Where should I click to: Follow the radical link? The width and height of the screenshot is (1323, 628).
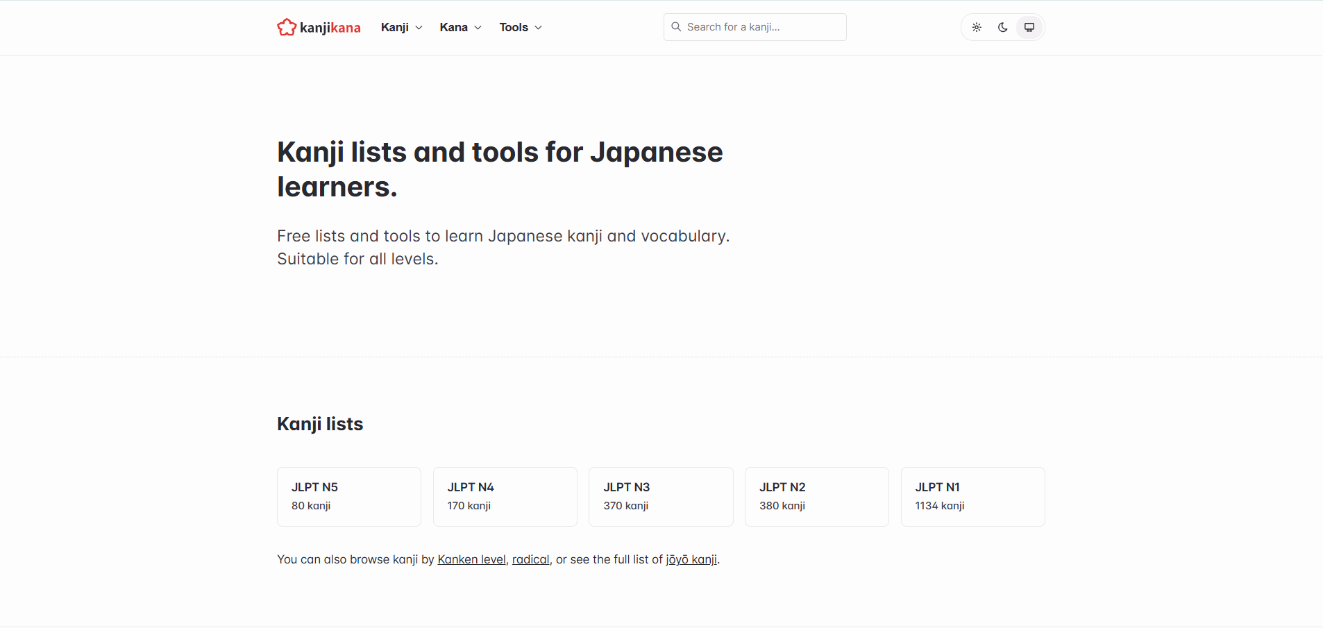point(530,559)
